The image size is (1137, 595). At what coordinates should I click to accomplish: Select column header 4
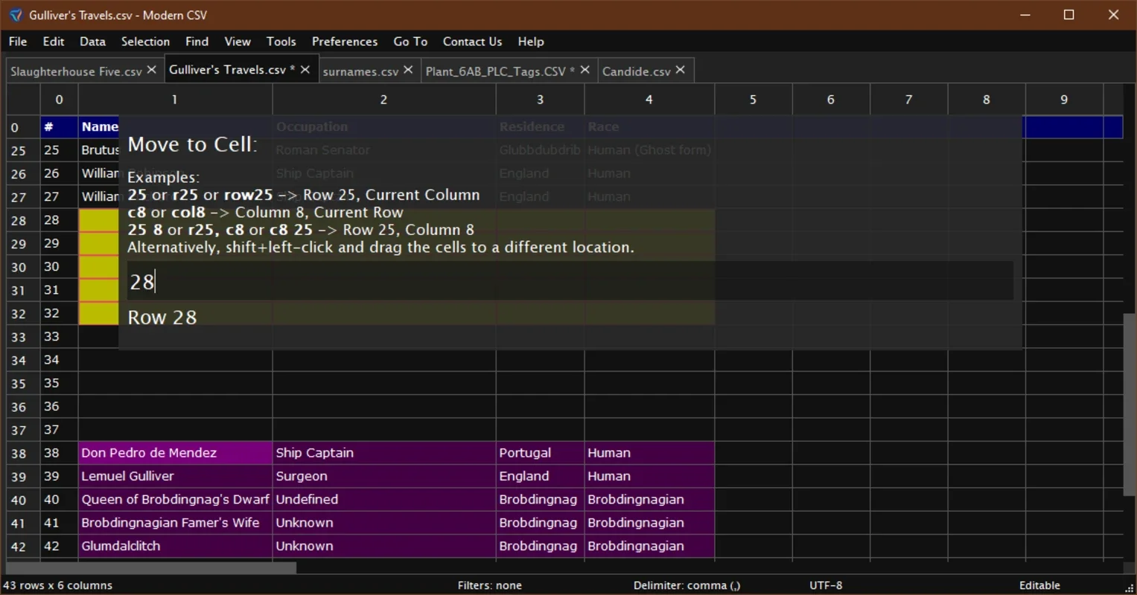[x=649, y=99]
